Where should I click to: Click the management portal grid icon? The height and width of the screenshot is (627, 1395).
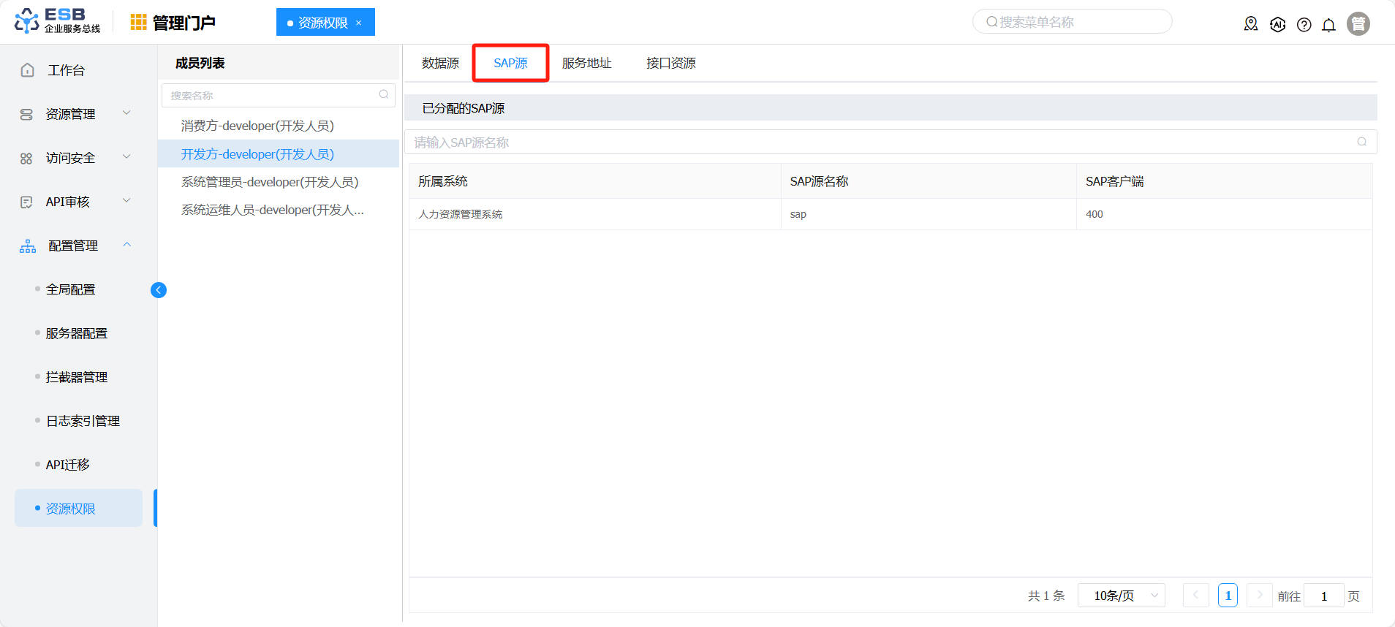(x=138, y=23)
